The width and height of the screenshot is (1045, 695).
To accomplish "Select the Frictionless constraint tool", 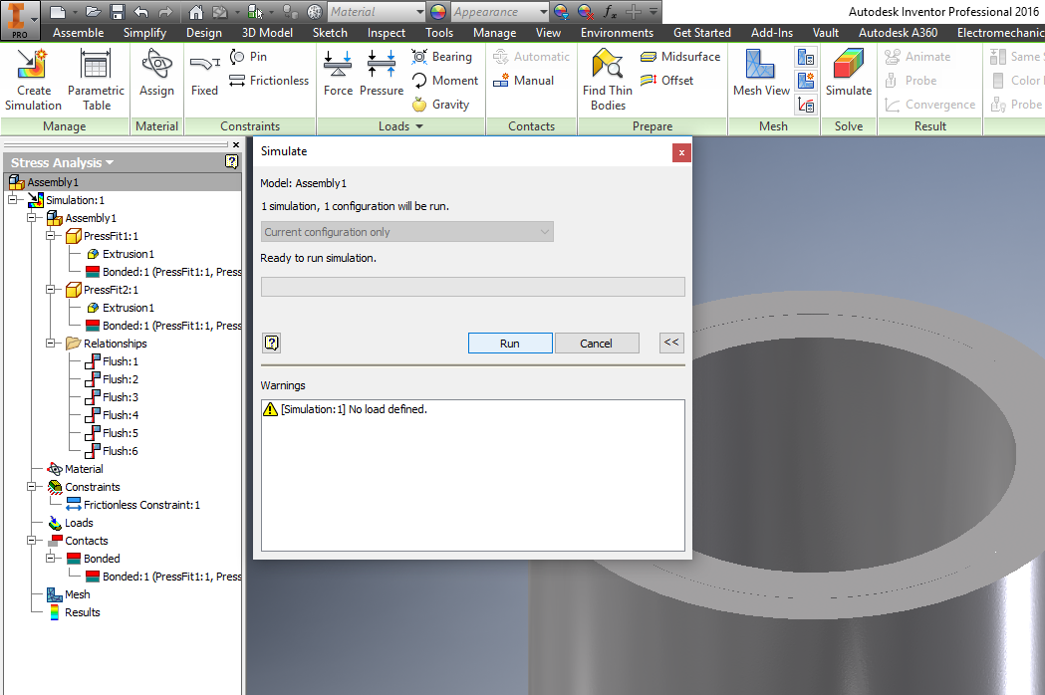I will point(269,81).
